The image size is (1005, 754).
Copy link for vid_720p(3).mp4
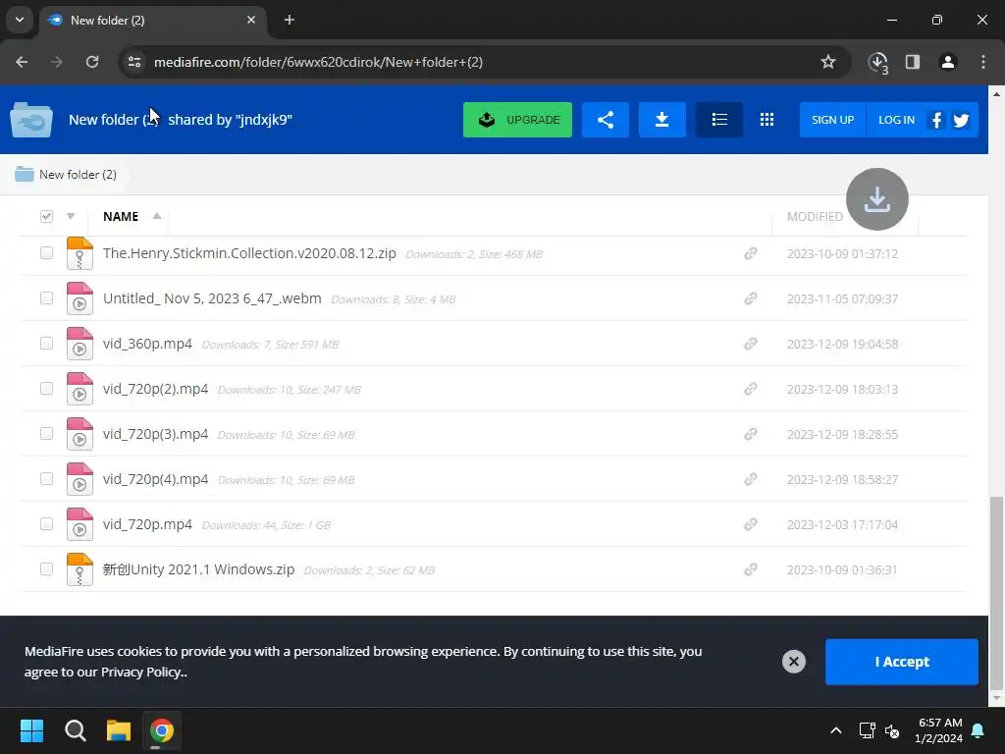(751, 435)
